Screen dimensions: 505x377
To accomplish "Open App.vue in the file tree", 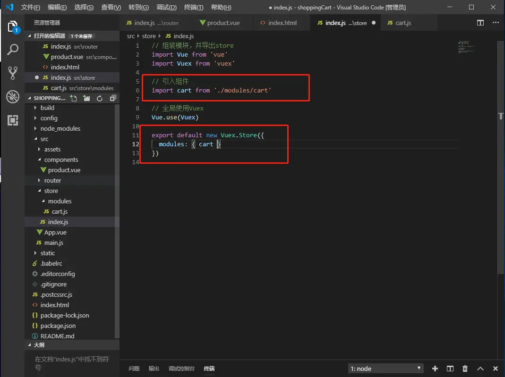I will point(69,232).
